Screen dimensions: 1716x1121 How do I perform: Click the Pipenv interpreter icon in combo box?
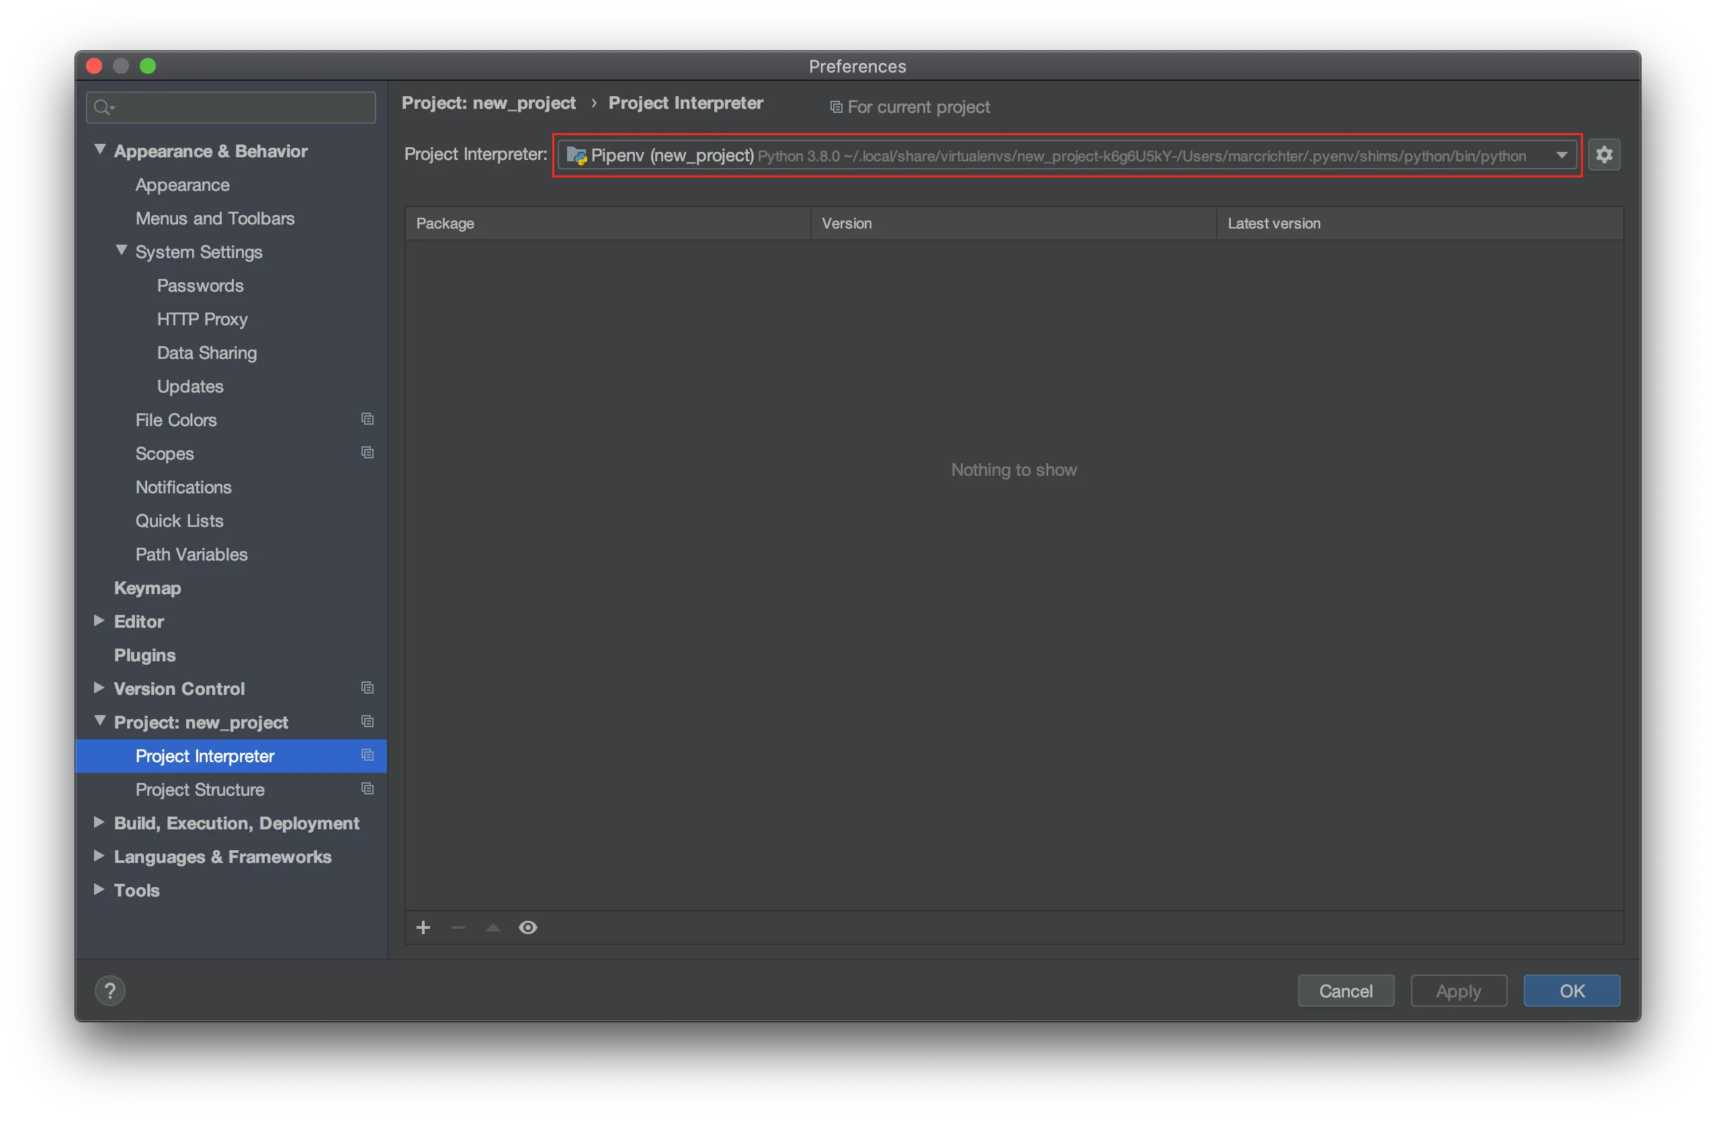pos(576,155)
